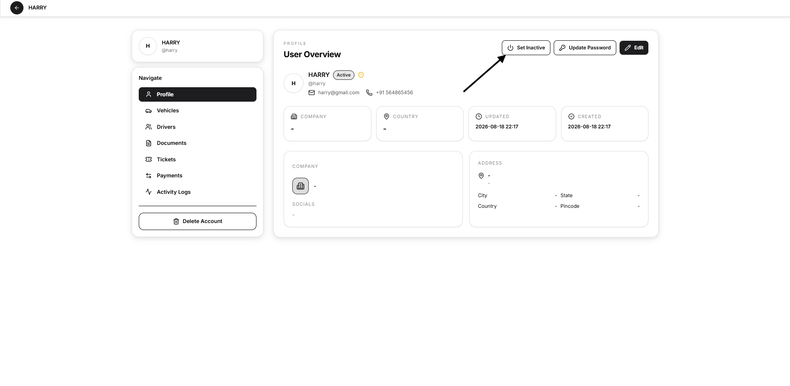The image size is (790, 386).
Task: Click the pin icon in the COUNTRY card
Action: coord(387,116)
